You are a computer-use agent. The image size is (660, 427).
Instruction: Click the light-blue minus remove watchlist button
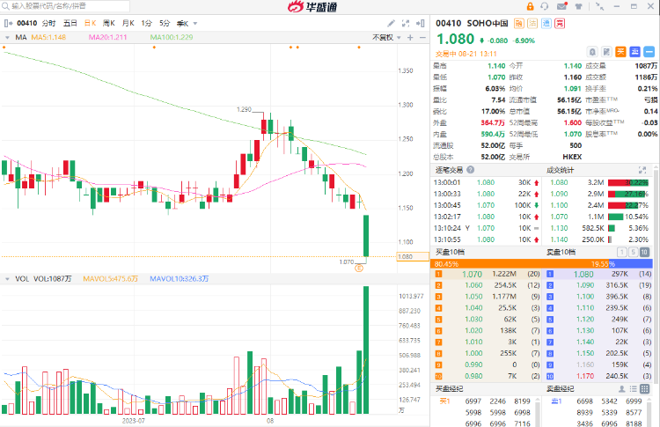click(649, 52)
